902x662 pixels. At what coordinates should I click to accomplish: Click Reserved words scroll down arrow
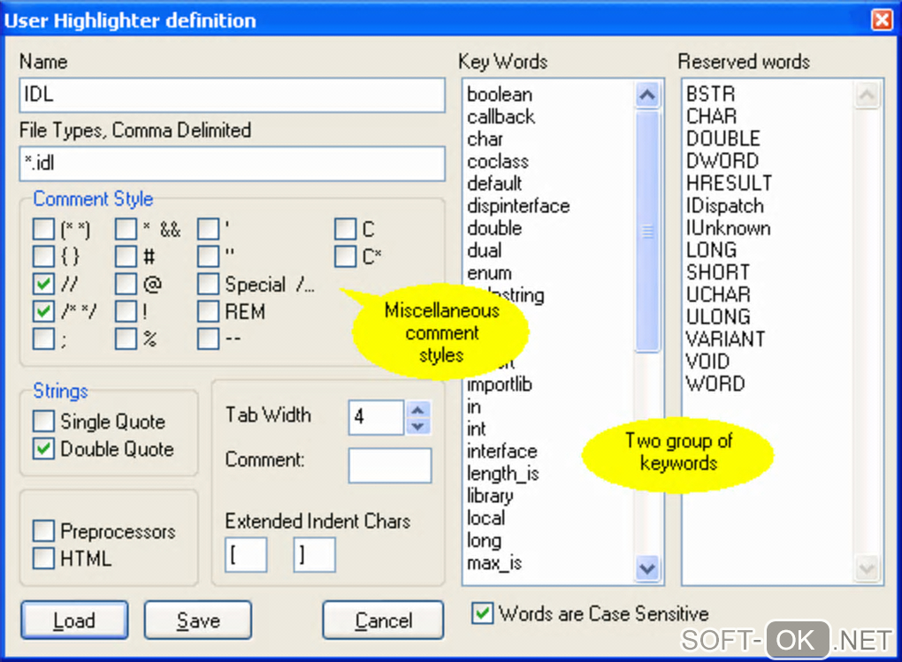(x=867, y=569)
